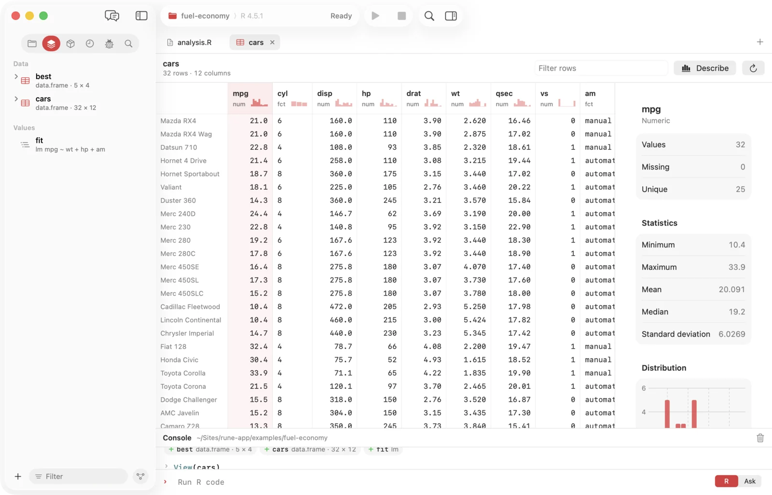Select the fit model value
Screen dimensions: 772x495
[x=70, y=144]
